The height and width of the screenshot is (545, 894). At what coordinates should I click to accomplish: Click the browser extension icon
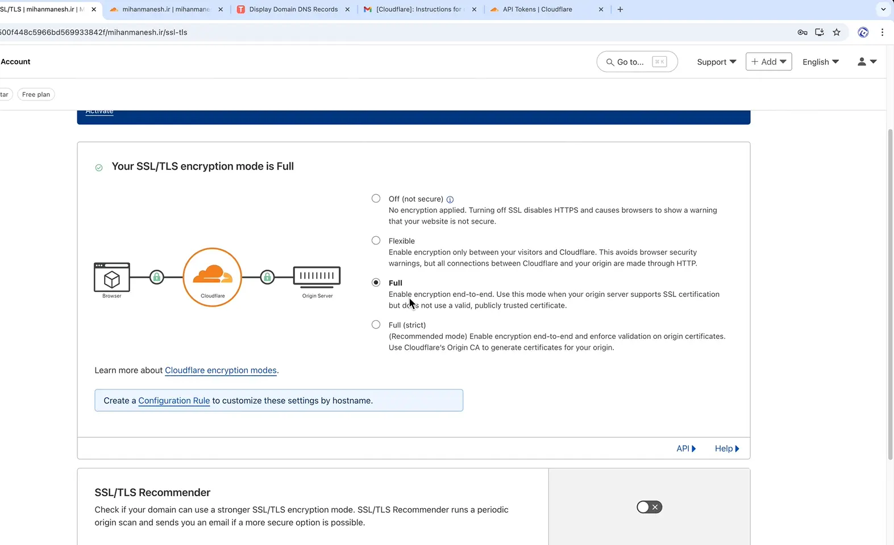pos(863,32)
